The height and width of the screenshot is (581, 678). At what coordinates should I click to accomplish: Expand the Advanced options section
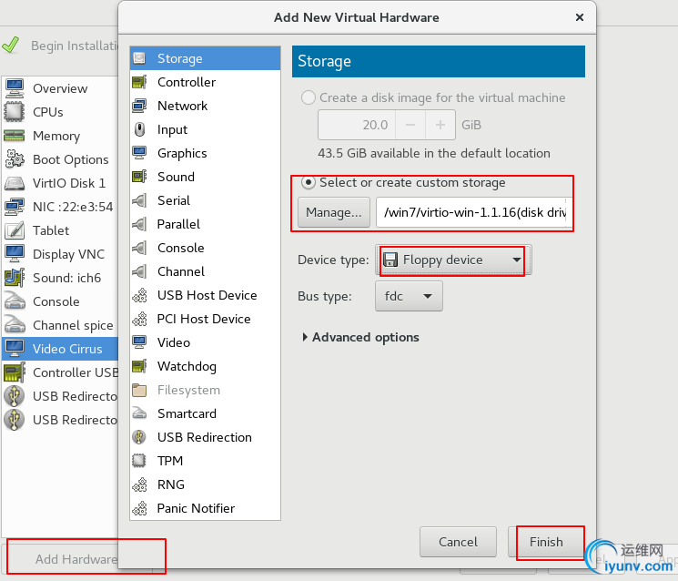click(x=360, y=337)
